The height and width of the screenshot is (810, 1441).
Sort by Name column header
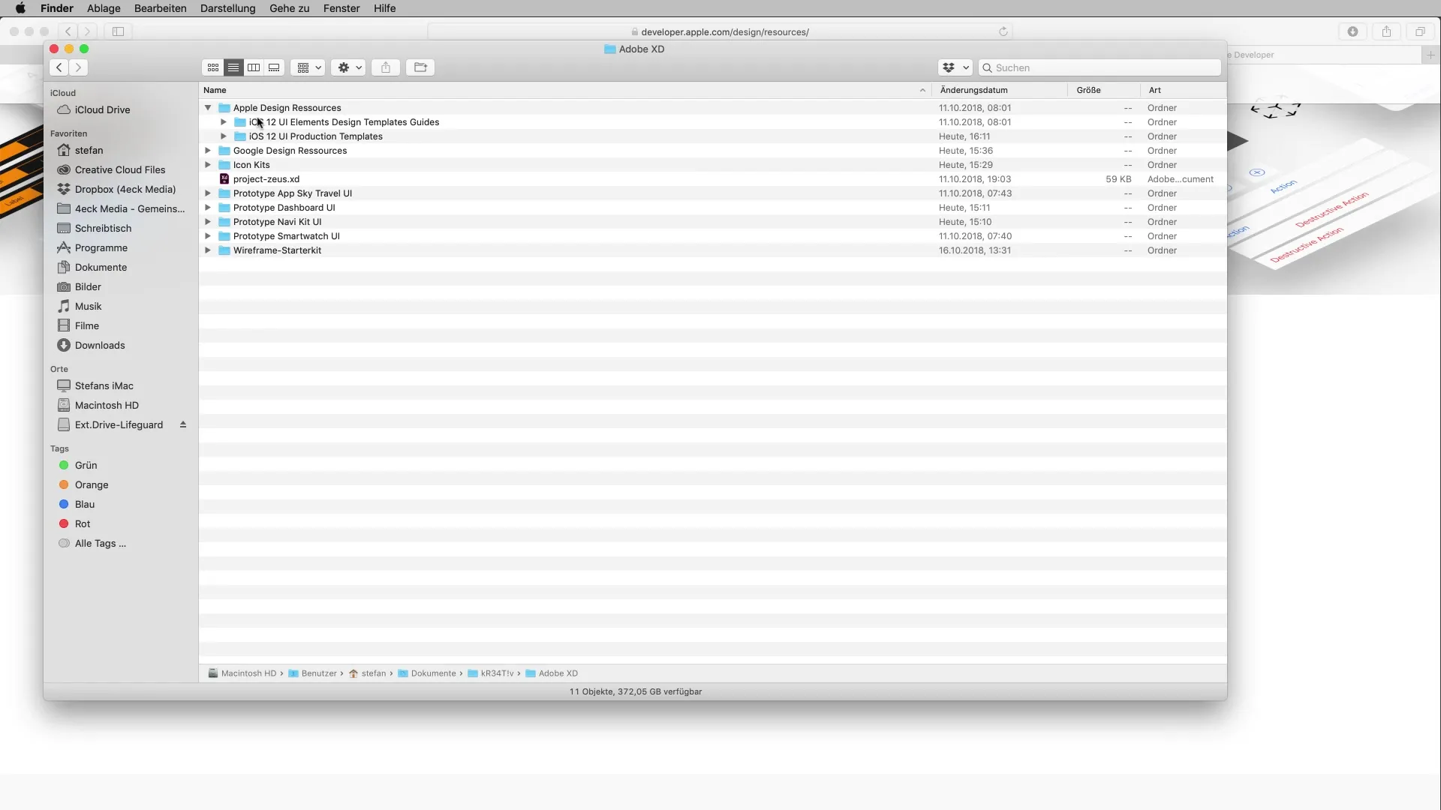pyautogui.click(x=565, y=90)
